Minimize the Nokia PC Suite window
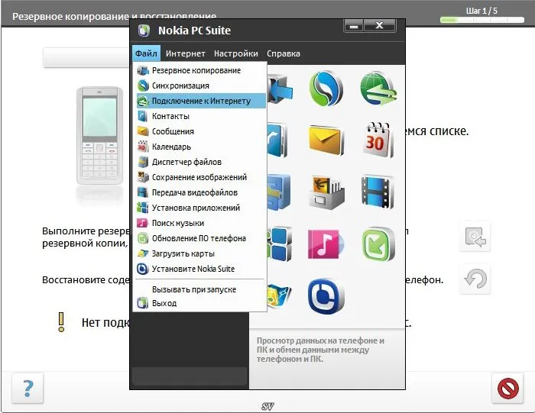 (x=354, y=26)
